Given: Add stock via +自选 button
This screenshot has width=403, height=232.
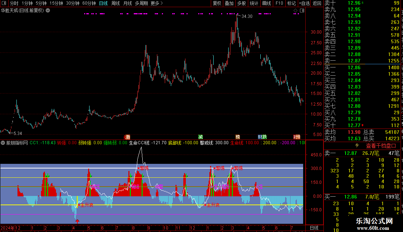Looking at the screenshot, I should [304, 3].
